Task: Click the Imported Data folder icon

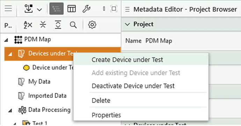Action: pyautogui.click(x=21, y=96)
